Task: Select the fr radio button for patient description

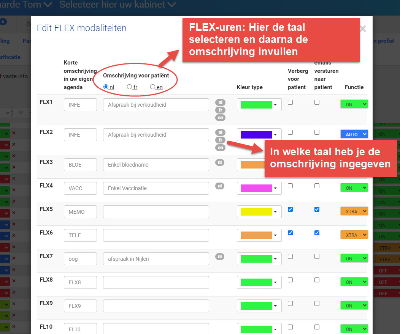Action: [130, 87]
